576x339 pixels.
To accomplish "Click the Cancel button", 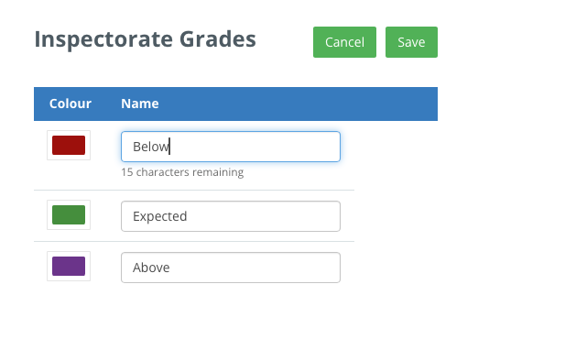I will tap(344, 42).
